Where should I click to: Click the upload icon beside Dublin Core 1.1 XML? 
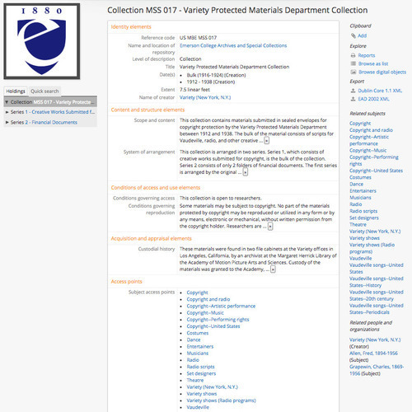(x=353, y=91)
